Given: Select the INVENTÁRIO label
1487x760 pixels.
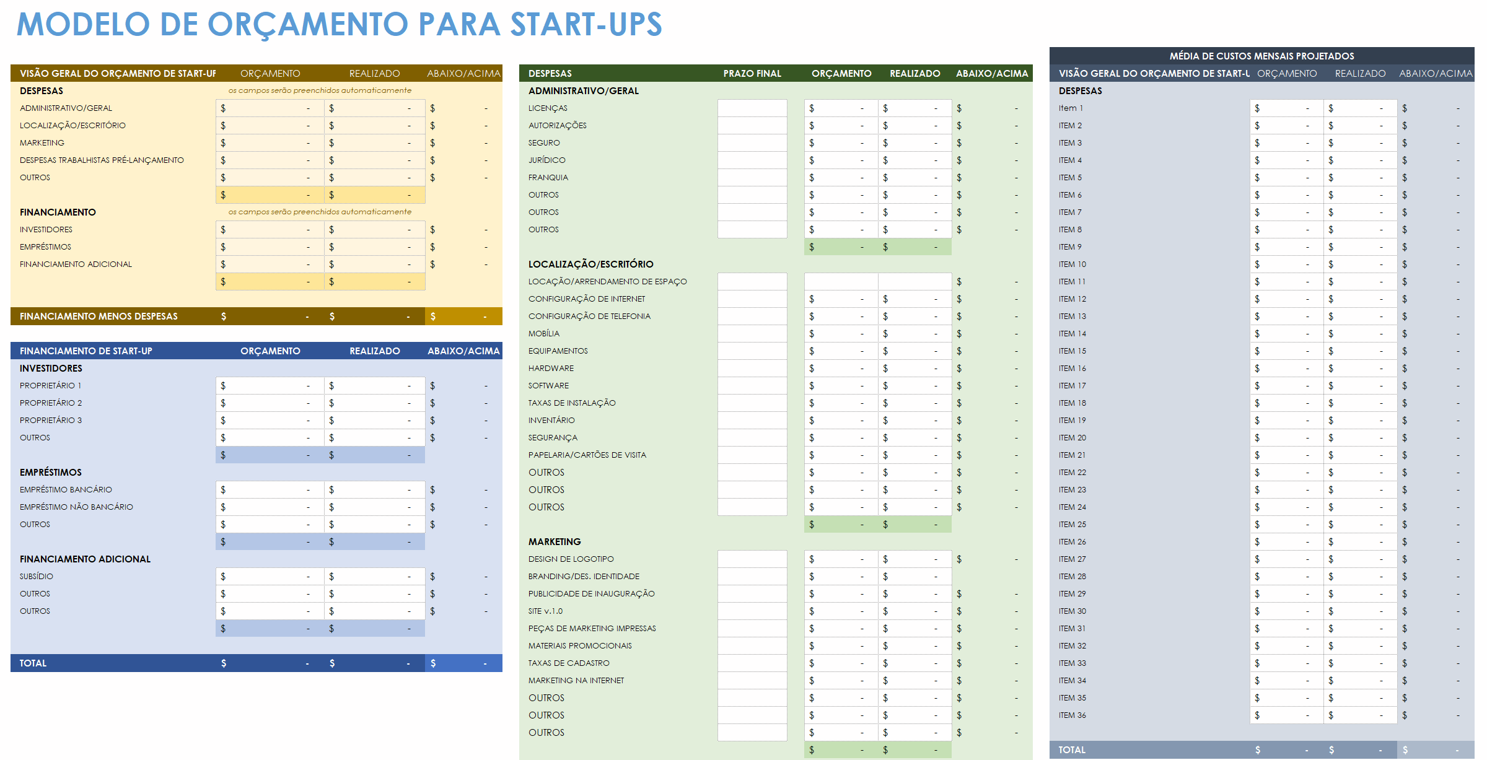Looking at the screenshot, I should [551, 421].
